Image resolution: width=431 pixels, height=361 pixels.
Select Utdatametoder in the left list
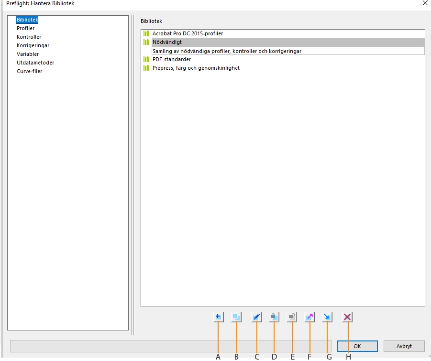point(35,63)
